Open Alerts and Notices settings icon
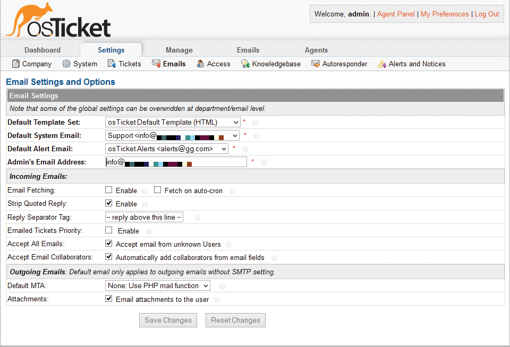 click(382, 64)
